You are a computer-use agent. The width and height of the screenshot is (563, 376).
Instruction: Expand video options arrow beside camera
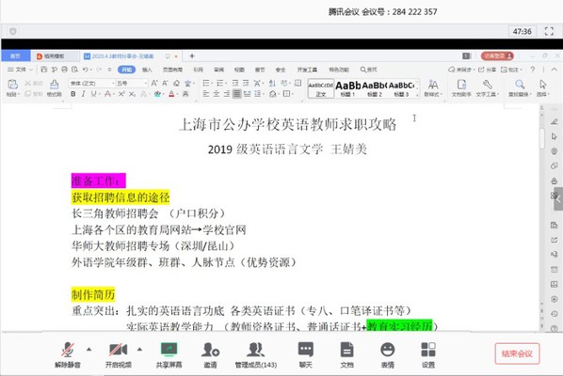click(x=139, y=349)
